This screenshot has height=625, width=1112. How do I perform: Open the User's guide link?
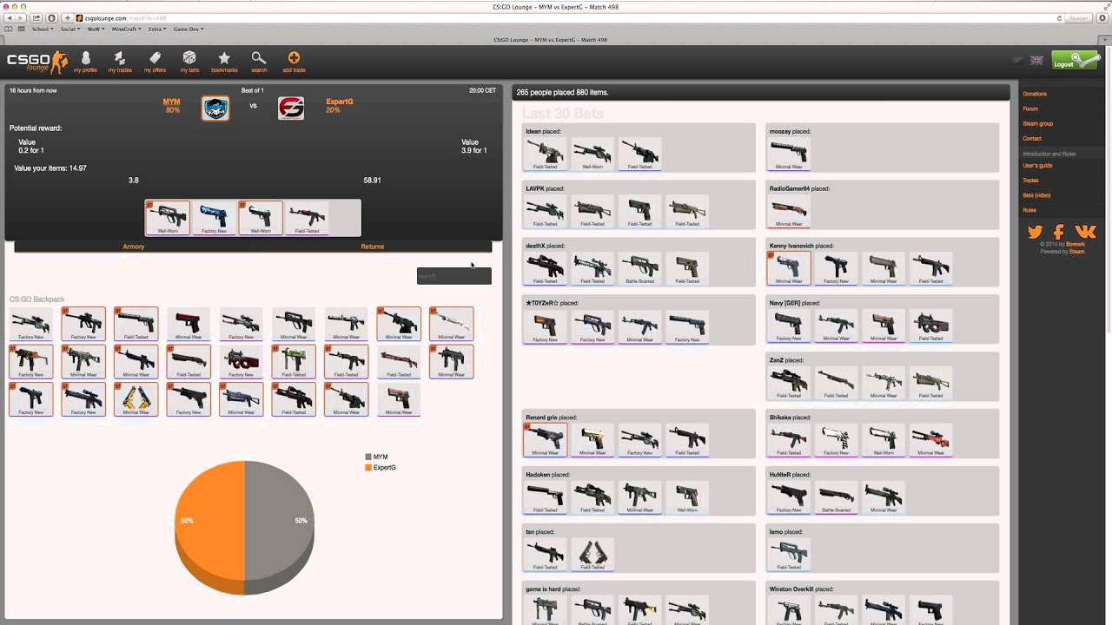[x=1037, y=165]
